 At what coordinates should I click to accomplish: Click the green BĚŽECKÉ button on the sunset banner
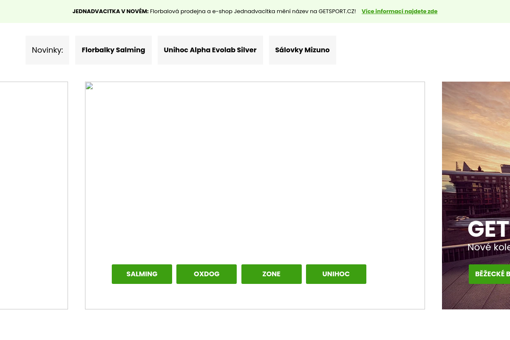tap(490, 274)
